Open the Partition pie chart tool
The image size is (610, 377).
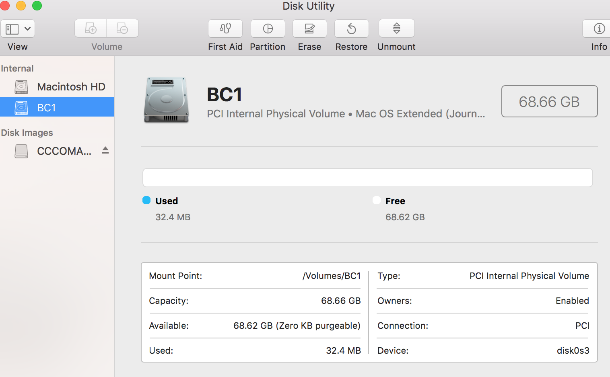tap(268, 29)
